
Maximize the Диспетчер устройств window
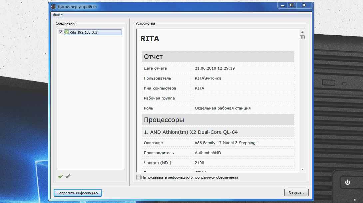click(292, 5)
